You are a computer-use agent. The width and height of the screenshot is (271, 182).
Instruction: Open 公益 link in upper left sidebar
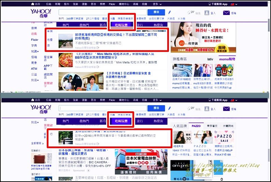click(x=34, y=74)
